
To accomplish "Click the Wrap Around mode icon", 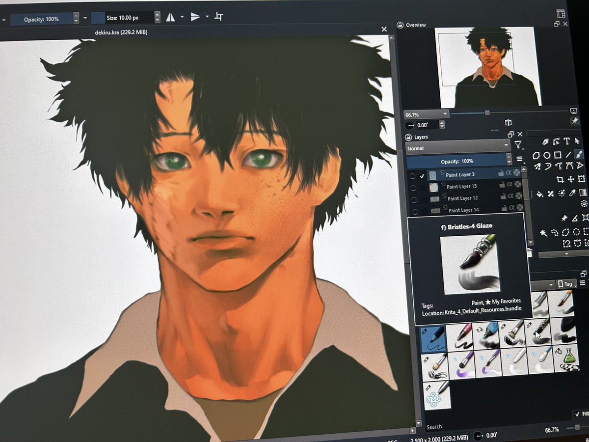I will (219, 17).
